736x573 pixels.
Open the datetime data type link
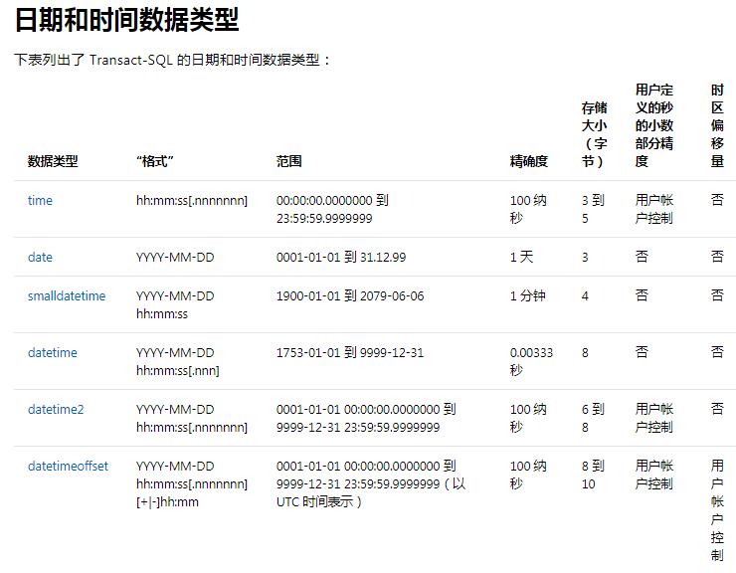pyautogui.click(x=52, y=353)
